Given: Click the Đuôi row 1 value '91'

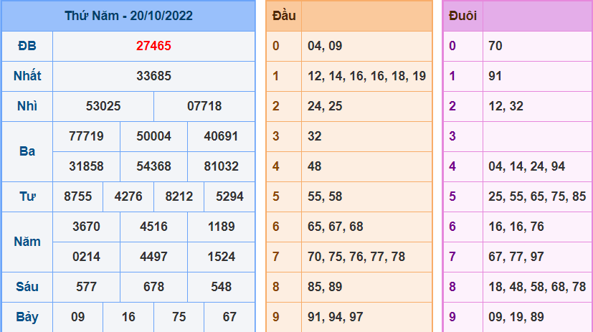Looking at the screenshot, I should point(495,76).
